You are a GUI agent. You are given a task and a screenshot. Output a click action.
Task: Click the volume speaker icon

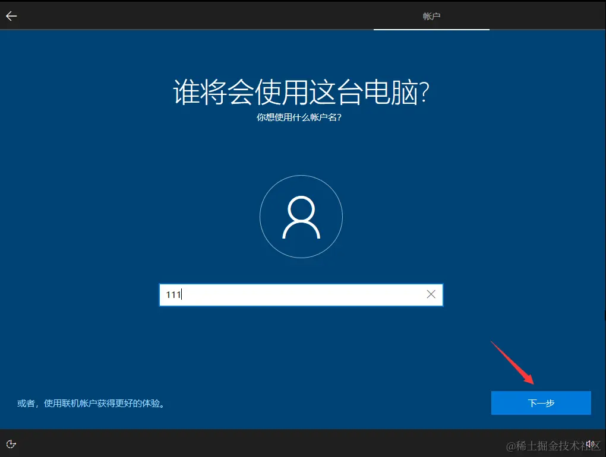tap(590, 444)
